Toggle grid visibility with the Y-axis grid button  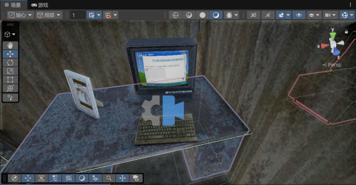click(x=92, y=15)
